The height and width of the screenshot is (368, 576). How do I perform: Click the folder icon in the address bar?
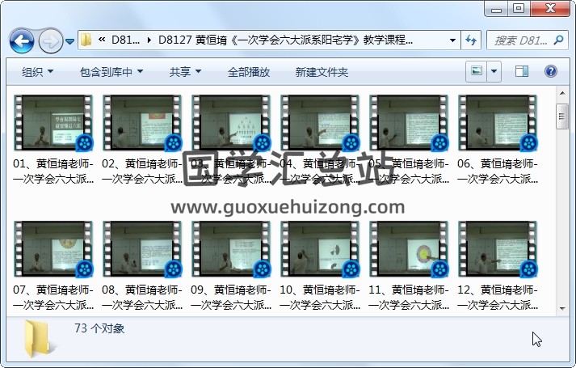point(86,40)
